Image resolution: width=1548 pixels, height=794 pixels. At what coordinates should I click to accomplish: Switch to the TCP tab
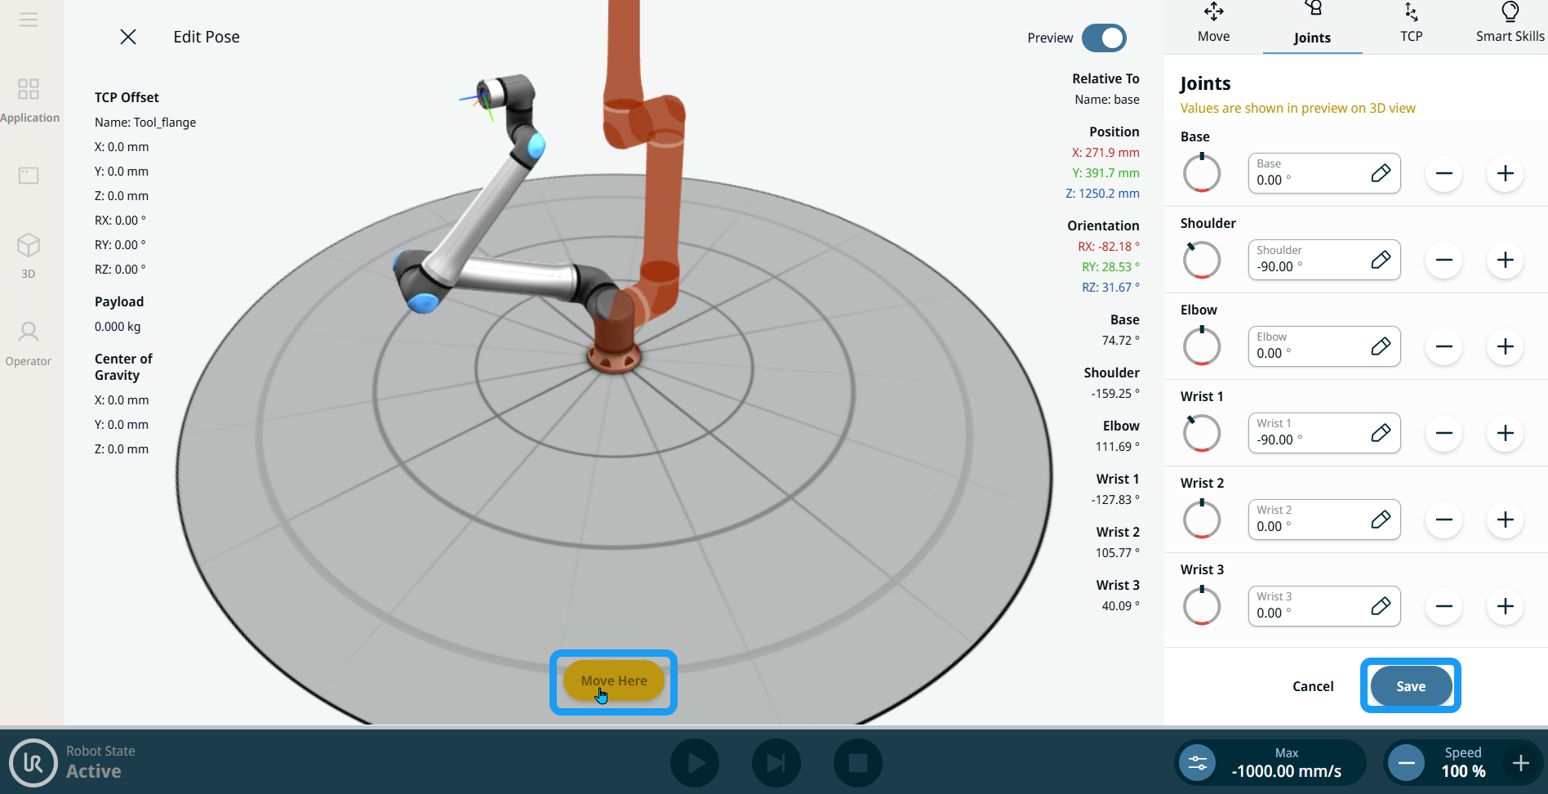[x=1411, y=25]
